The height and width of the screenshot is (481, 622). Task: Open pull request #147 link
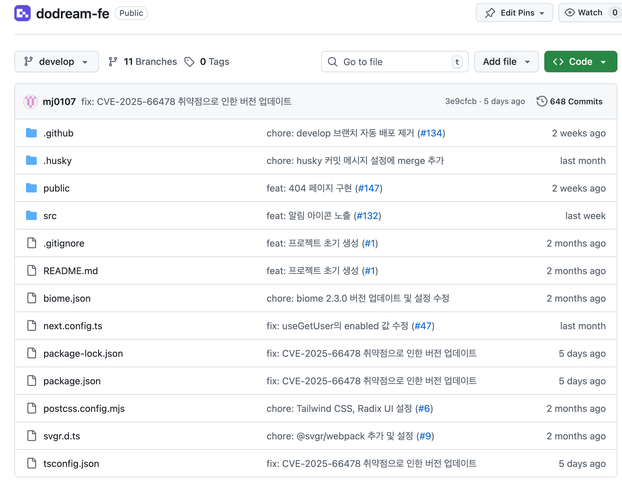(x=369, y=188)
